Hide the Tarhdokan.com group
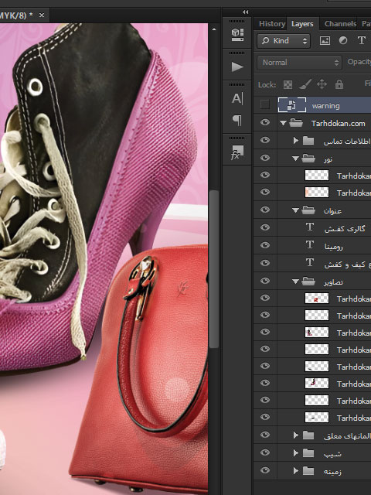The image size is (371, 495). click(265, 122)
